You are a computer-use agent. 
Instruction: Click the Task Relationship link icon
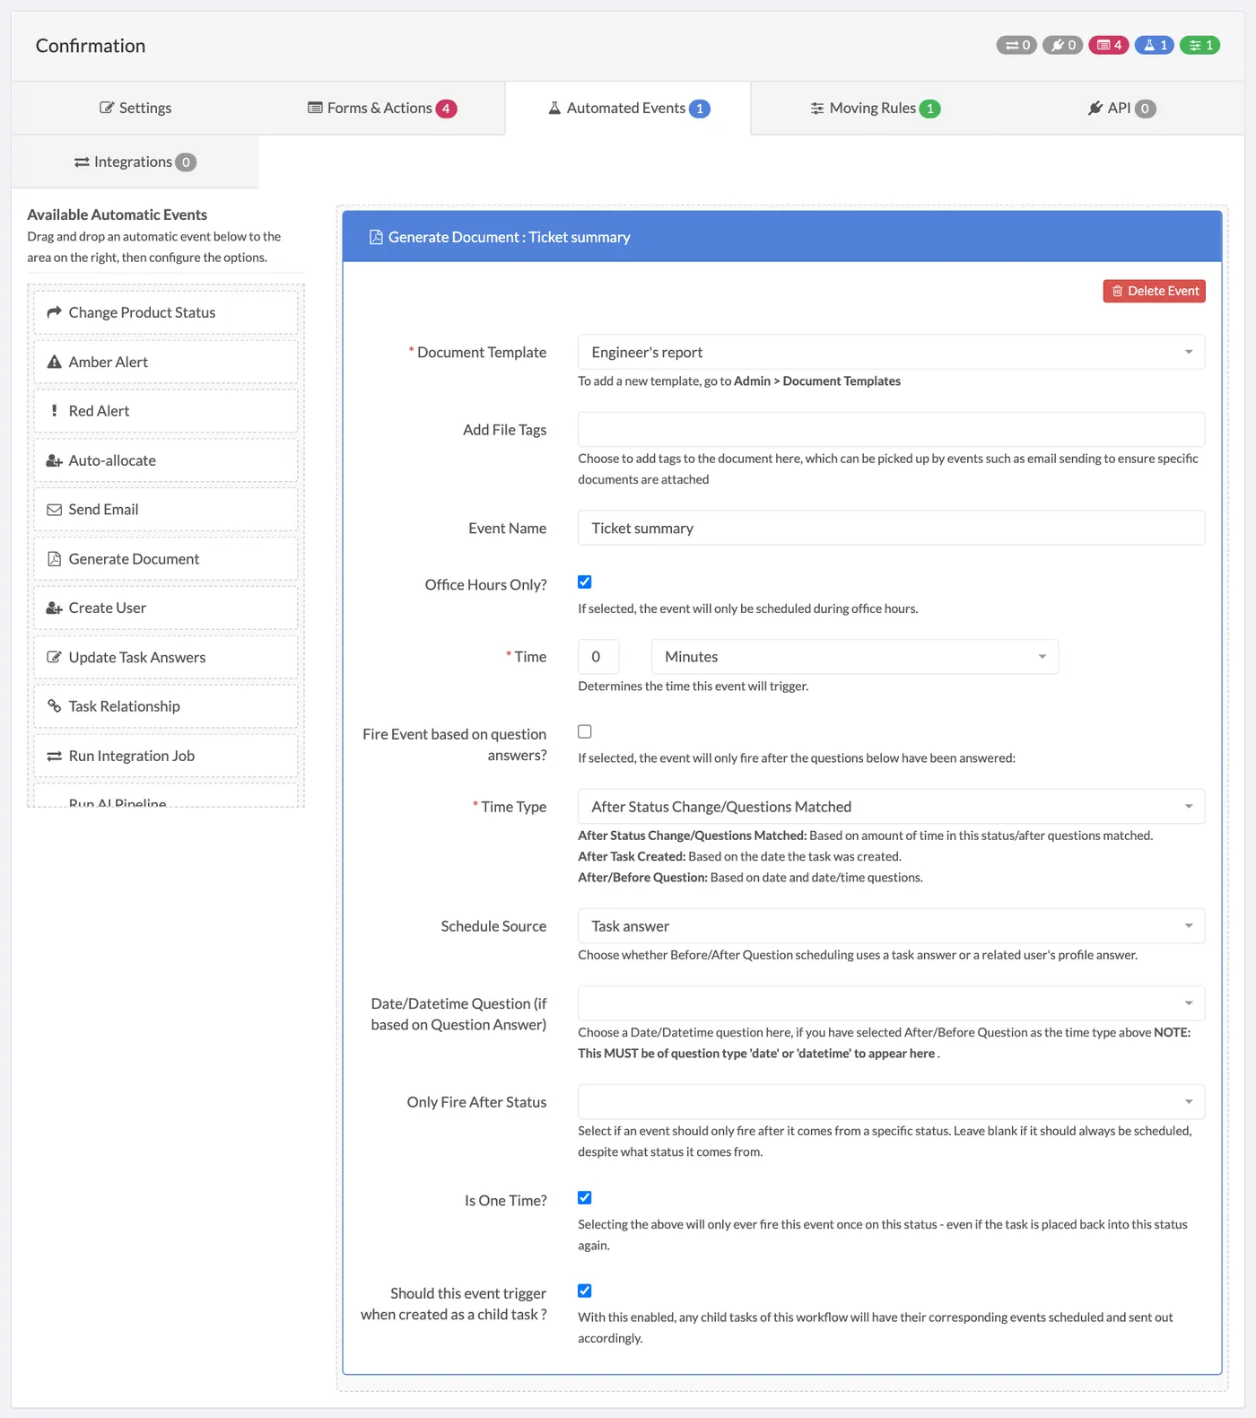point(54,706)
